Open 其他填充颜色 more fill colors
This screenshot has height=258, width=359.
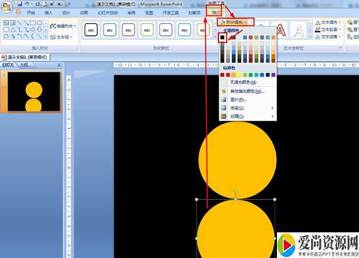[246, 91]
